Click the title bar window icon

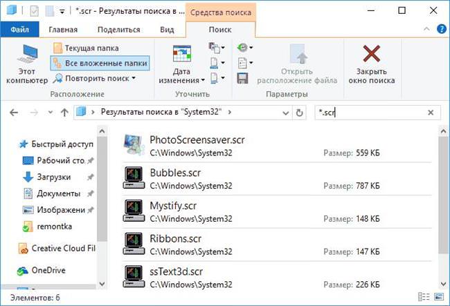coord(12,10)
